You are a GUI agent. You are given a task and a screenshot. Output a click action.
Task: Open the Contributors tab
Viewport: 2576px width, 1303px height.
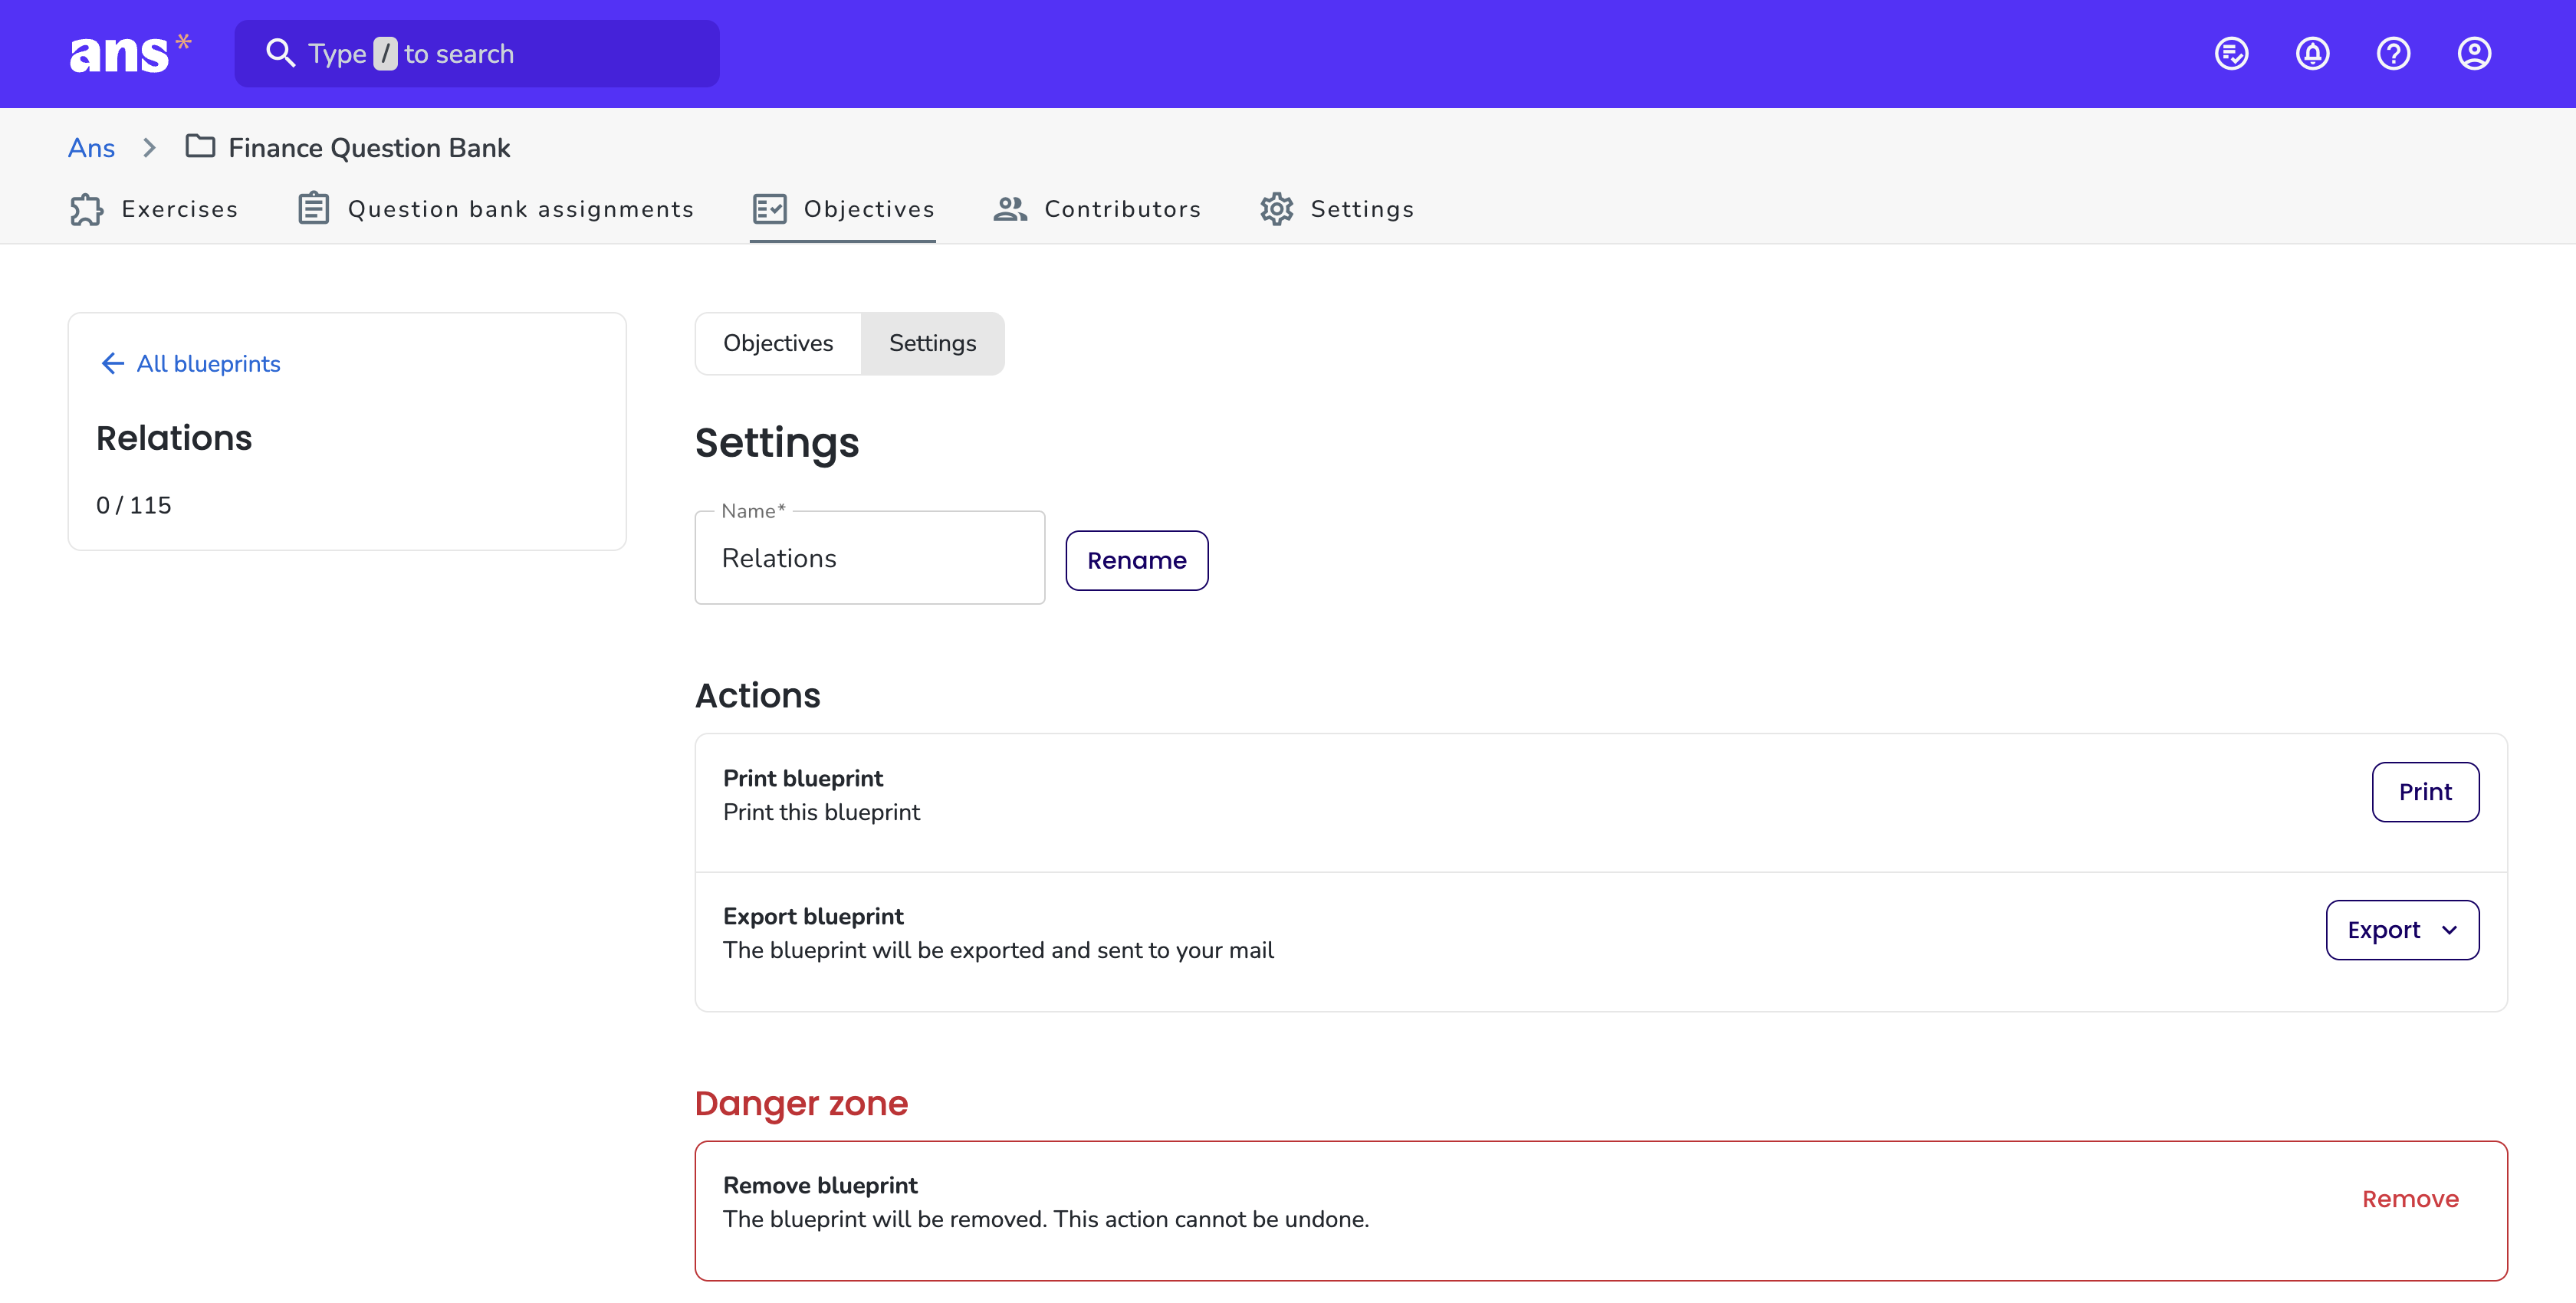tap(1097, 209)
